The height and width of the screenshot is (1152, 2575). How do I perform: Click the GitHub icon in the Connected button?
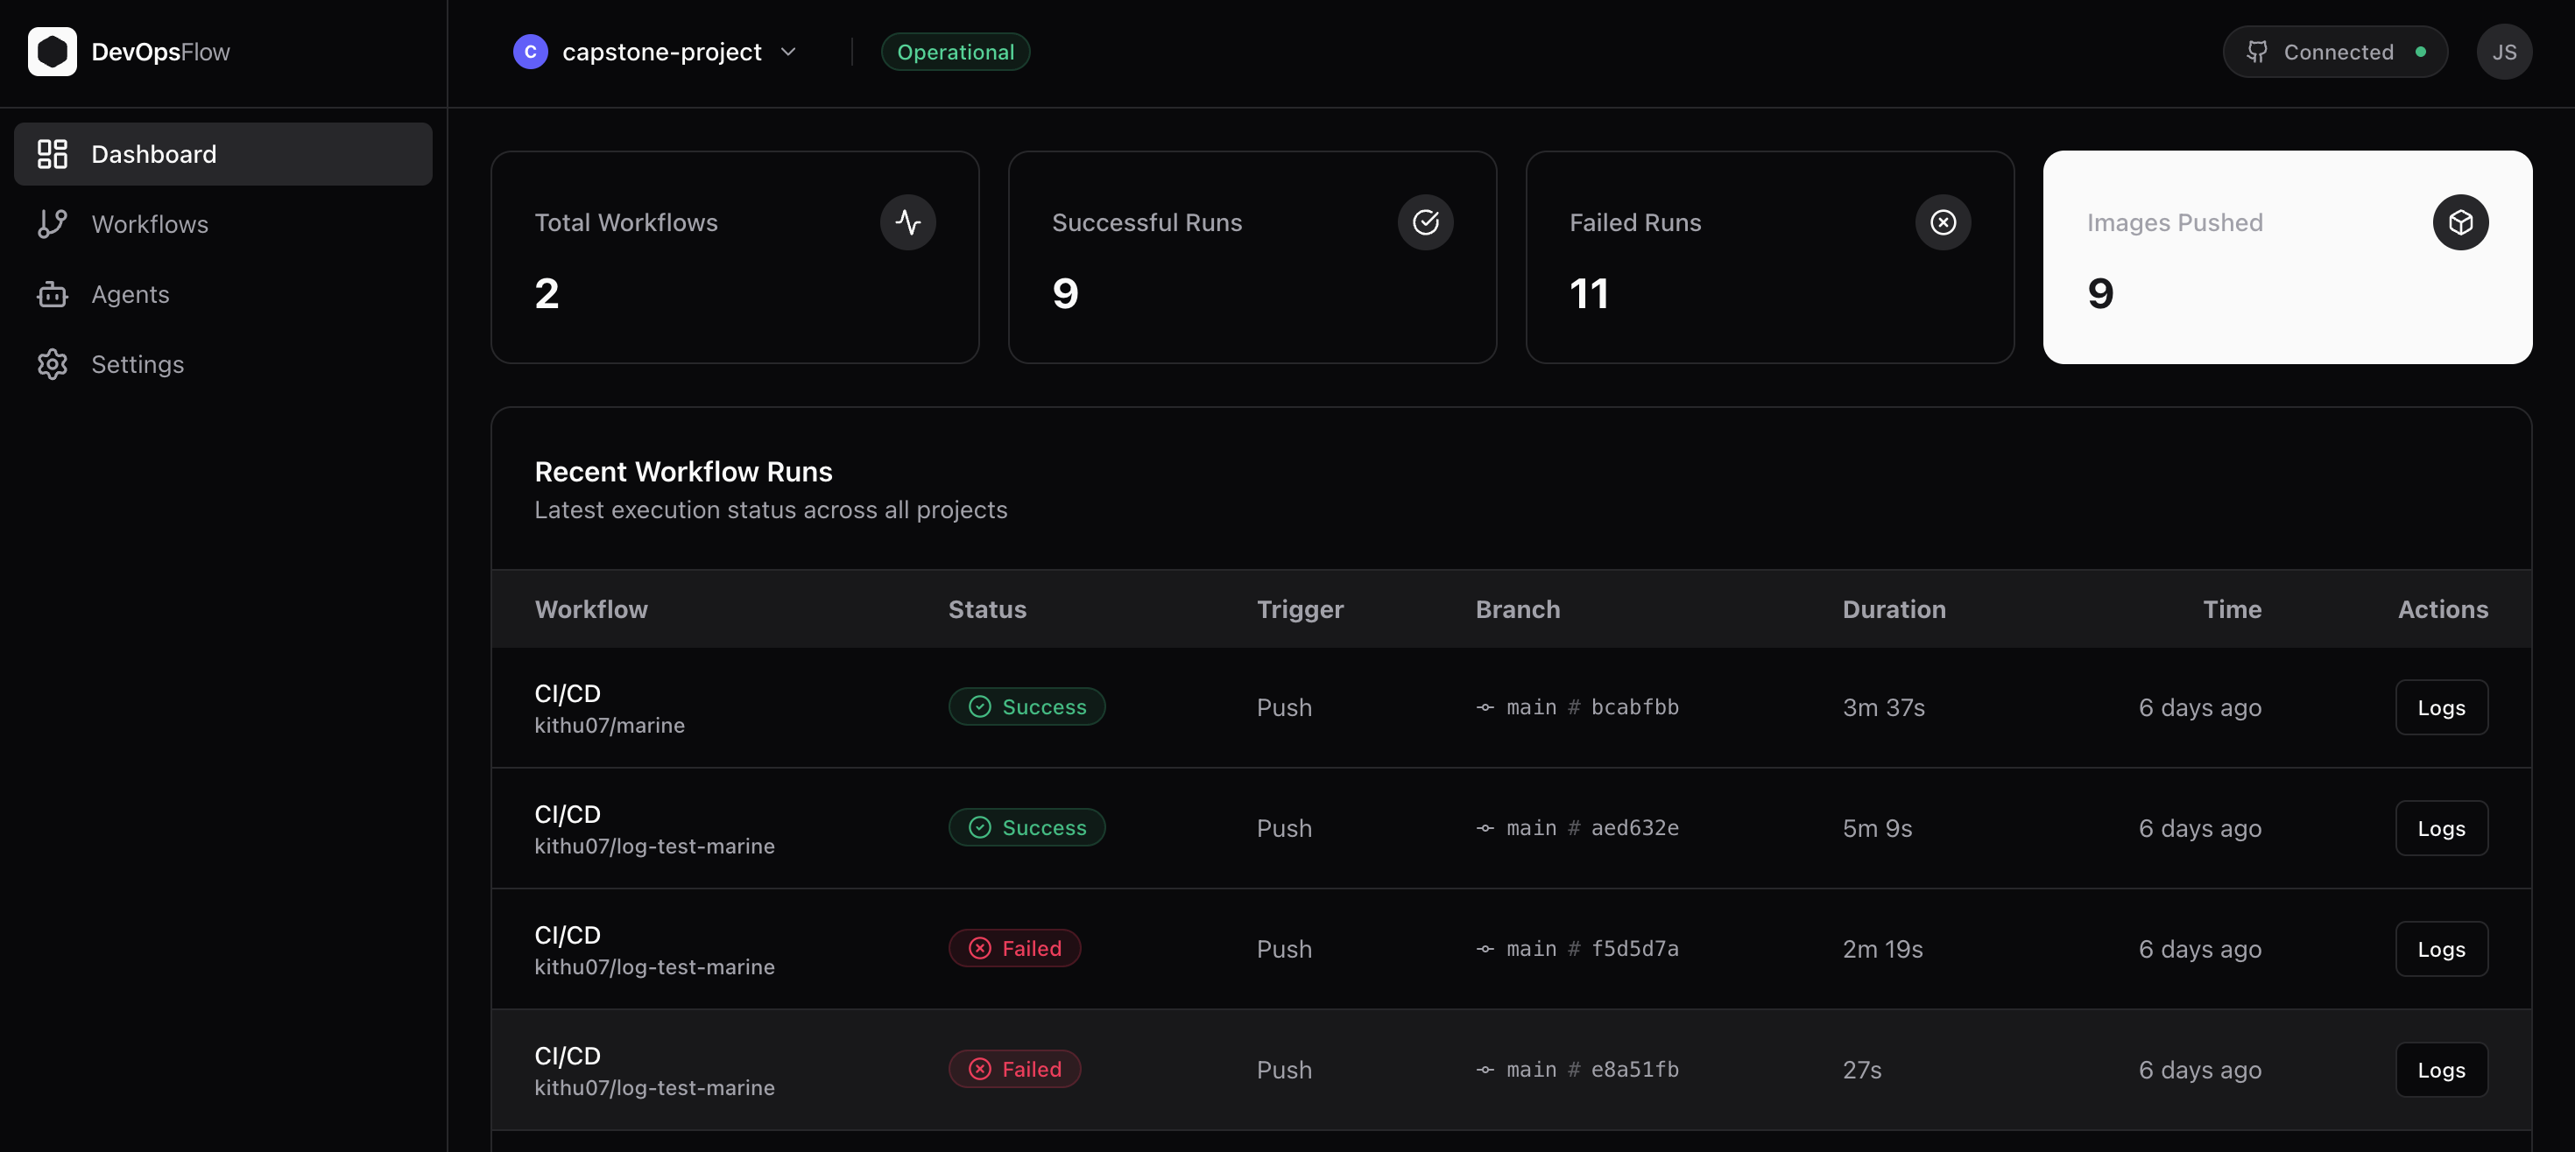tap(2257, 51)
